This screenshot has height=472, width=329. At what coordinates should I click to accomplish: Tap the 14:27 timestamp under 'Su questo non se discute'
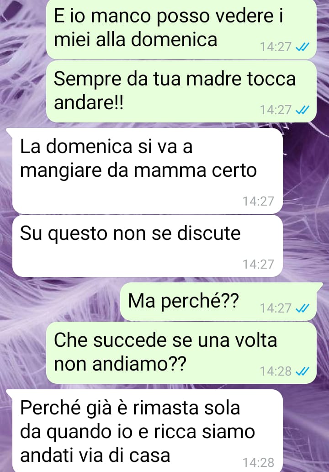[259, 264]
